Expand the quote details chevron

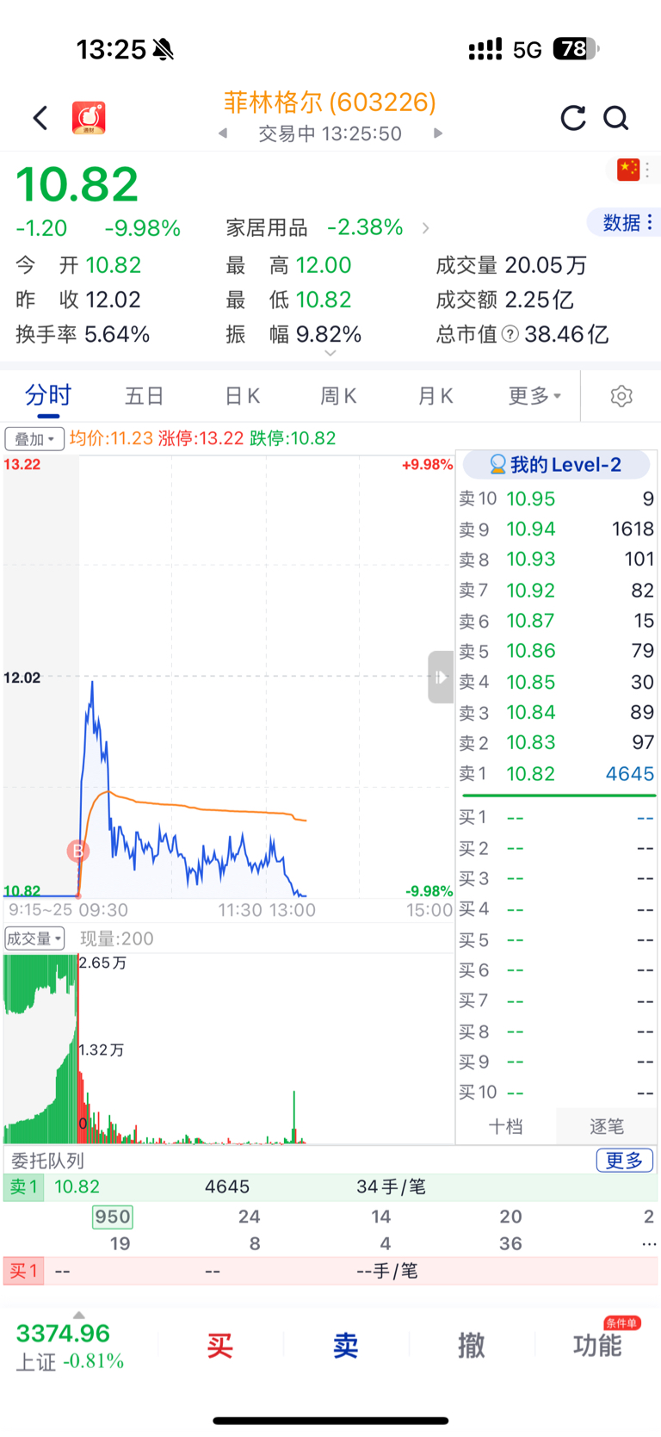[330, 354]
